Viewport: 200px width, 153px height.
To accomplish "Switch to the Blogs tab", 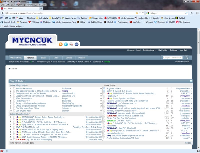I will click(43, 58).
